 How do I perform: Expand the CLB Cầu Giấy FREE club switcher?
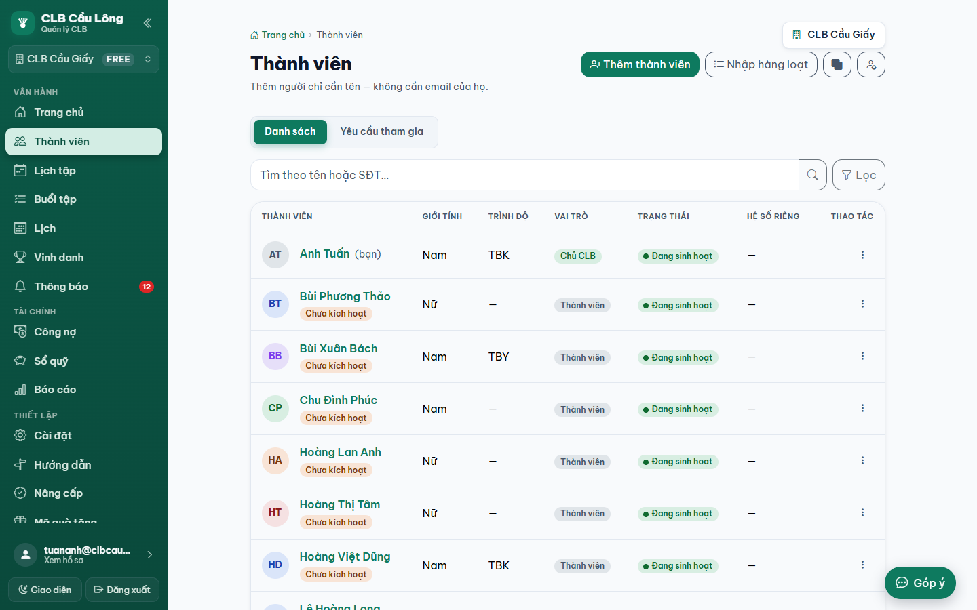84,59
